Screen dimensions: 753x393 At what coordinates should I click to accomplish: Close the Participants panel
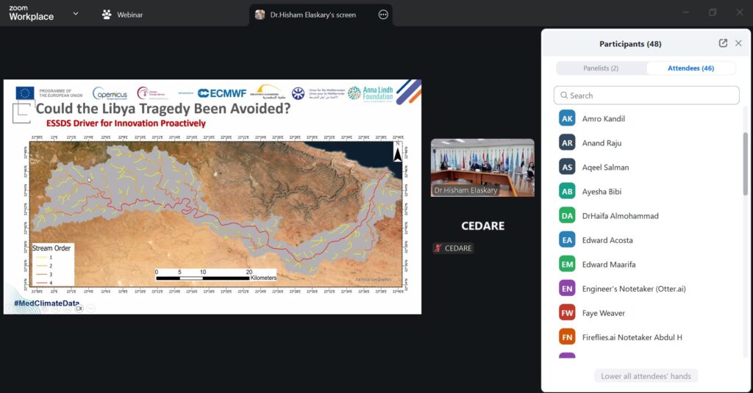point(738,43)
